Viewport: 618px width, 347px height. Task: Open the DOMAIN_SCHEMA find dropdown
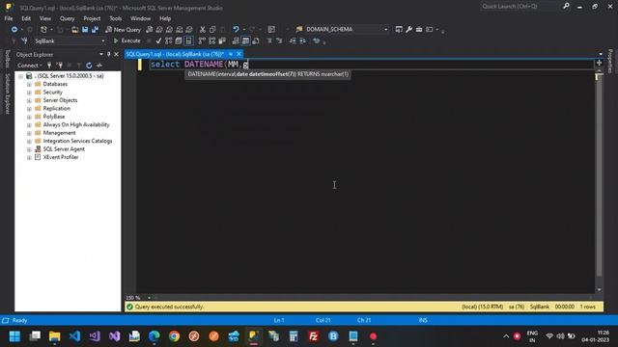pyautogui.click(x=385, y=30)
